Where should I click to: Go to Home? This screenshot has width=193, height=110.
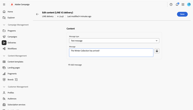click(10, 12)
